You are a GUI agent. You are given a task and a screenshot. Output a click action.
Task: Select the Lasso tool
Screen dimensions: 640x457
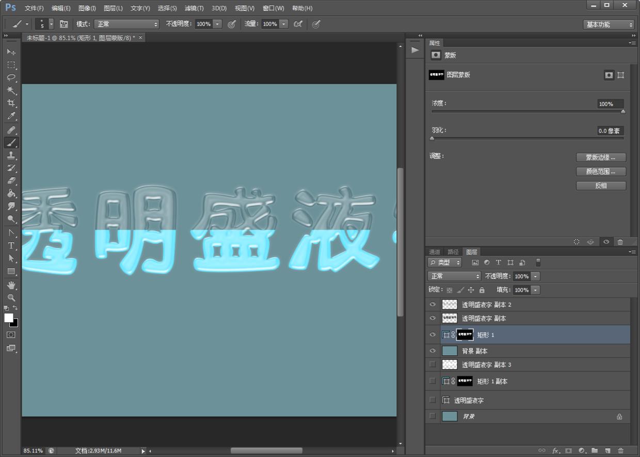(x=11, y=77)
